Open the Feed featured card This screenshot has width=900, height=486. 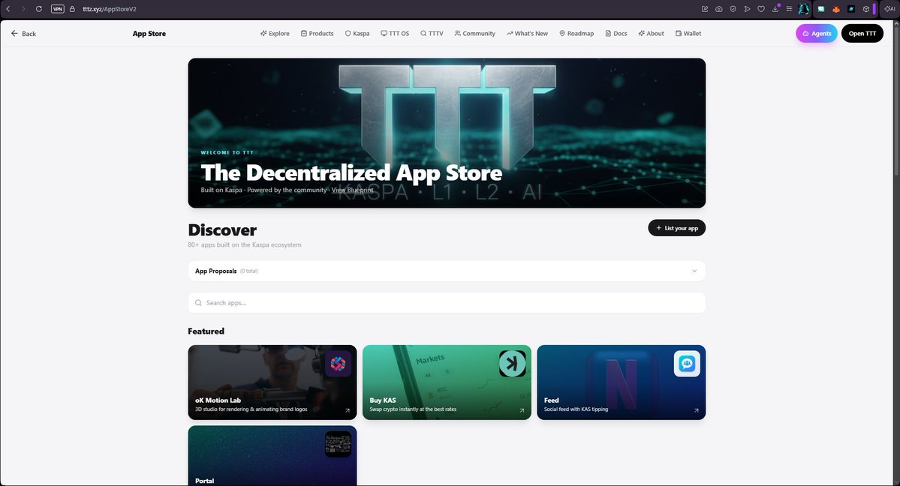point(621,382)
